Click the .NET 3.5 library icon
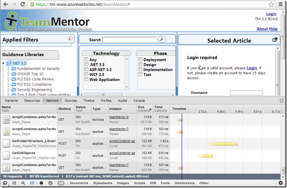The height and width of the screenshot is (188, 287). point(8,64)
